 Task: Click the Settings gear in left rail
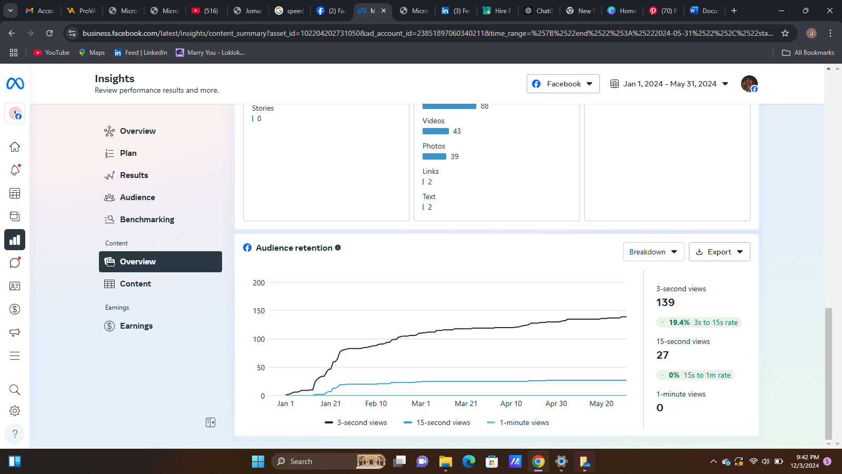[x=15, y=411]
